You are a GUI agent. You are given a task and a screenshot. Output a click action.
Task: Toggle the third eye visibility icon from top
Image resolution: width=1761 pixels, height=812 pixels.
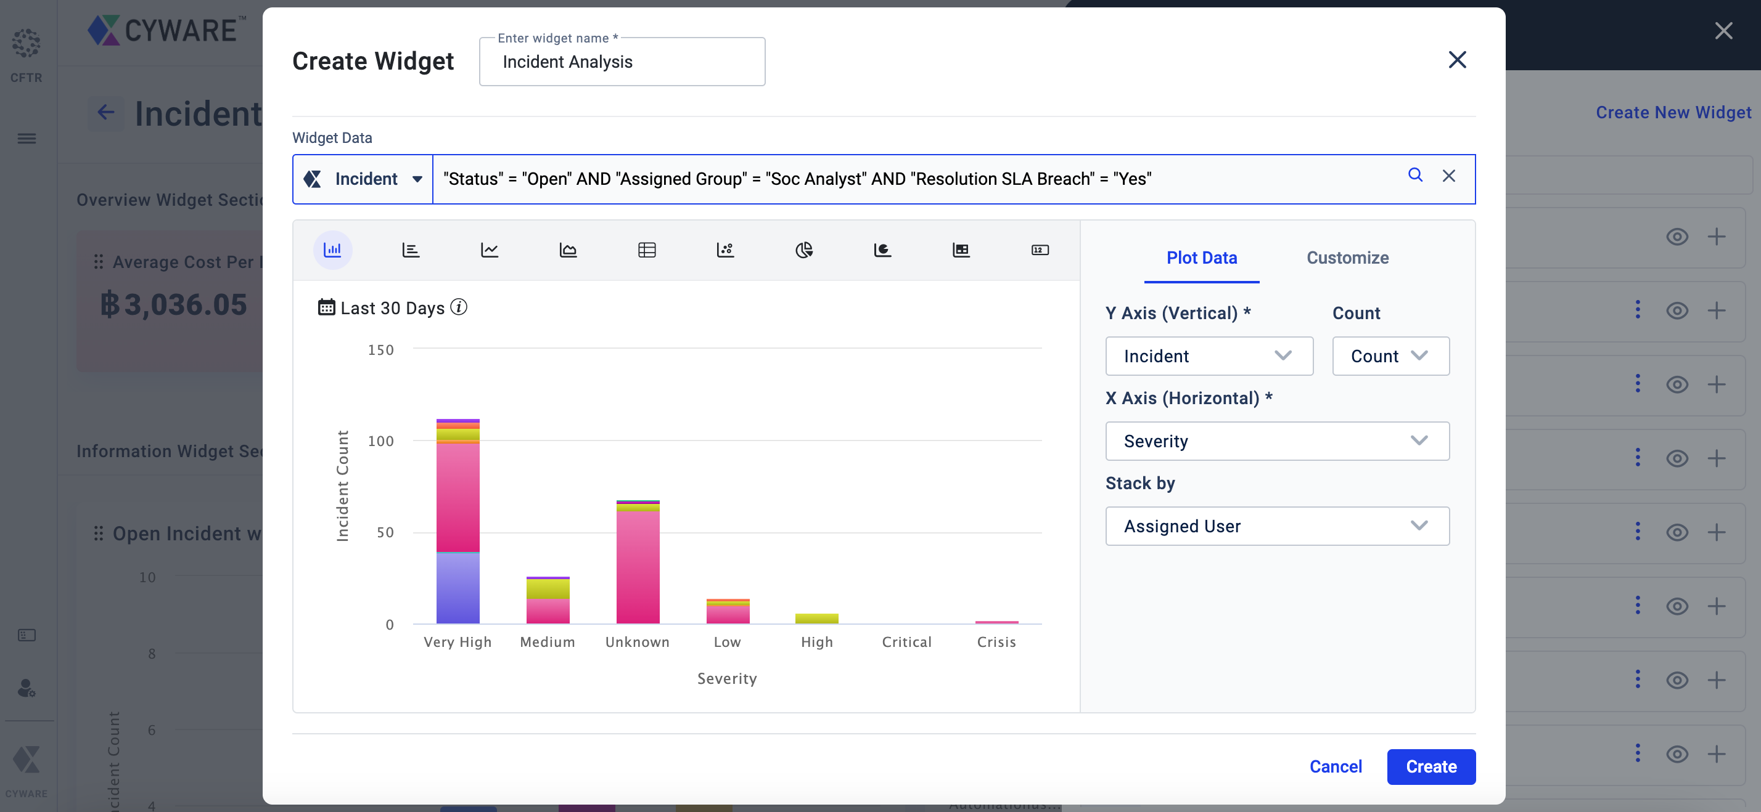coord(1677,384)
